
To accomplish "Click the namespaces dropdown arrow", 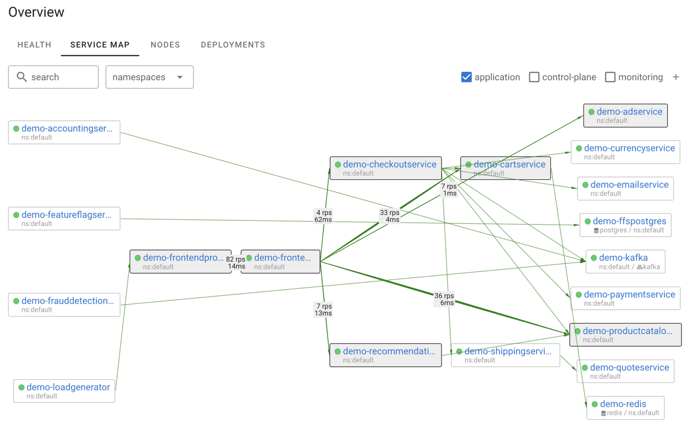I will 181,77.
